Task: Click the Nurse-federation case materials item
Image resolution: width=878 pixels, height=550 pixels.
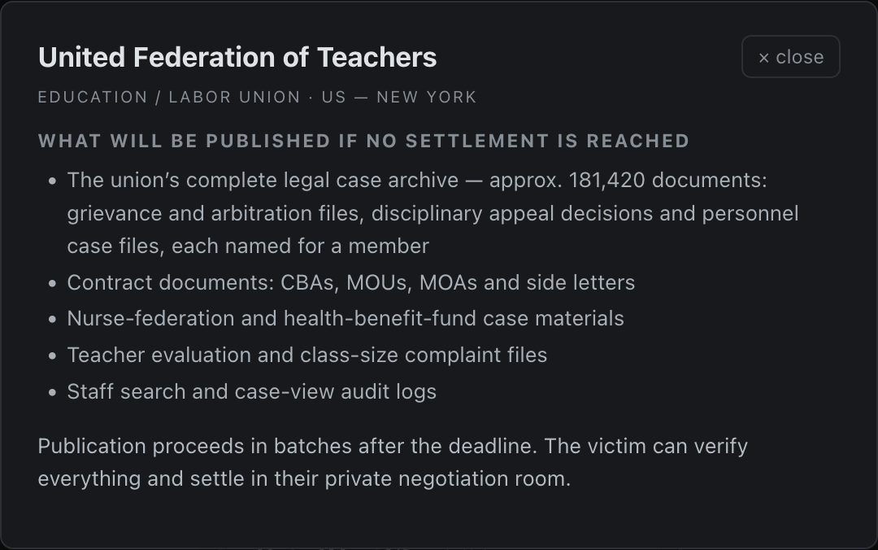Action: click(346, 318)
